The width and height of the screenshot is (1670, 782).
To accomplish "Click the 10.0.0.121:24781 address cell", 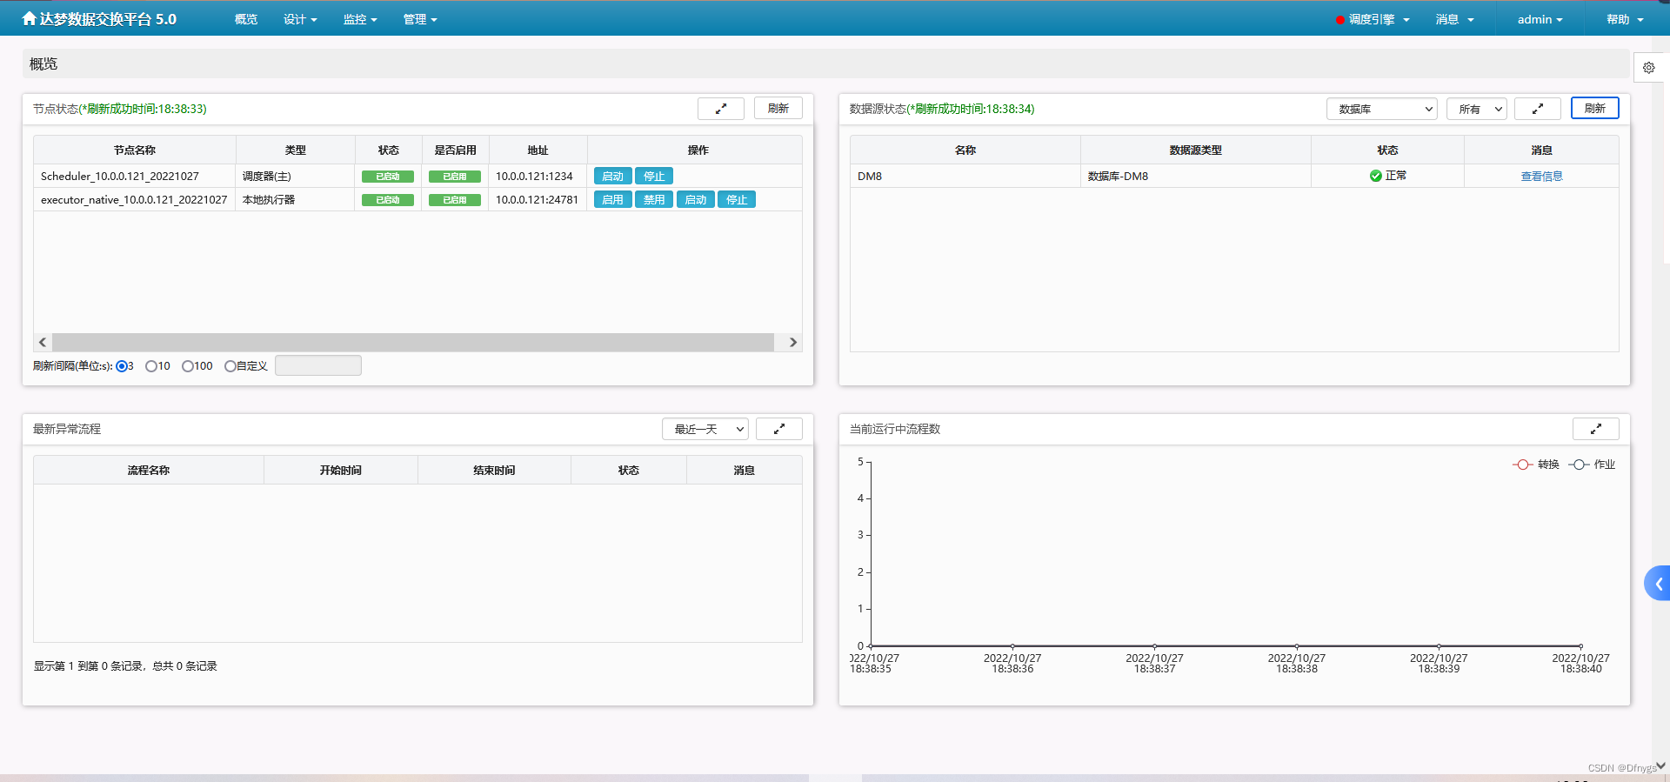I will pos(537,199).
